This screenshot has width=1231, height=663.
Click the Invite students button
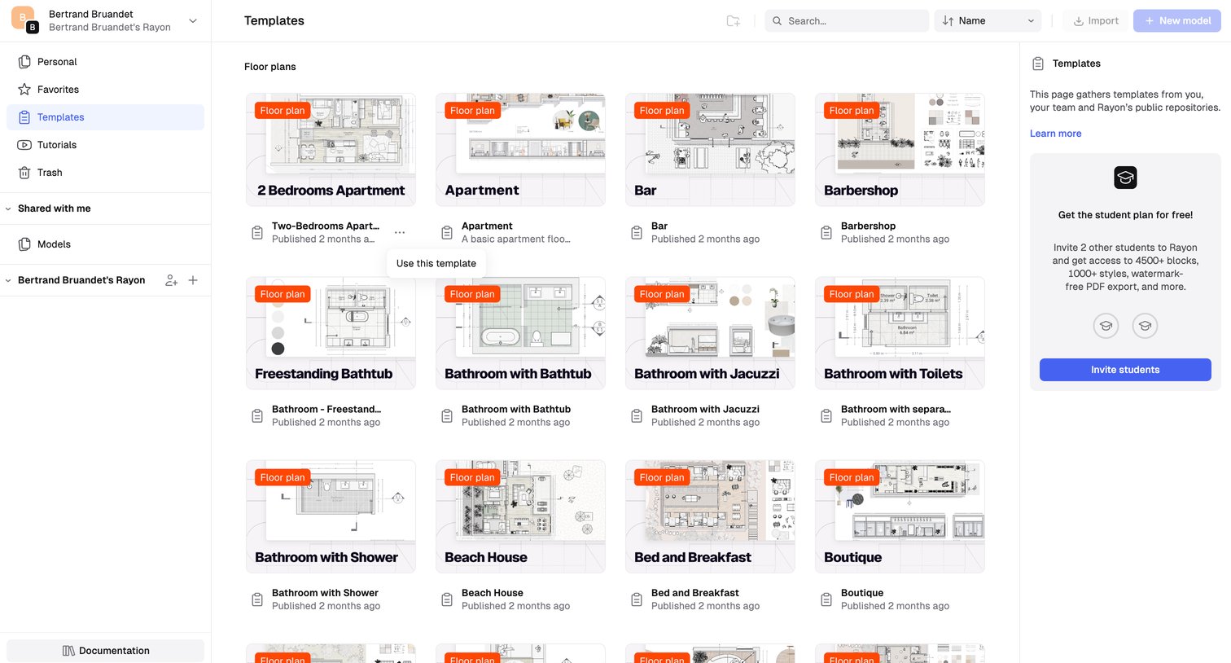(1125, 370)
